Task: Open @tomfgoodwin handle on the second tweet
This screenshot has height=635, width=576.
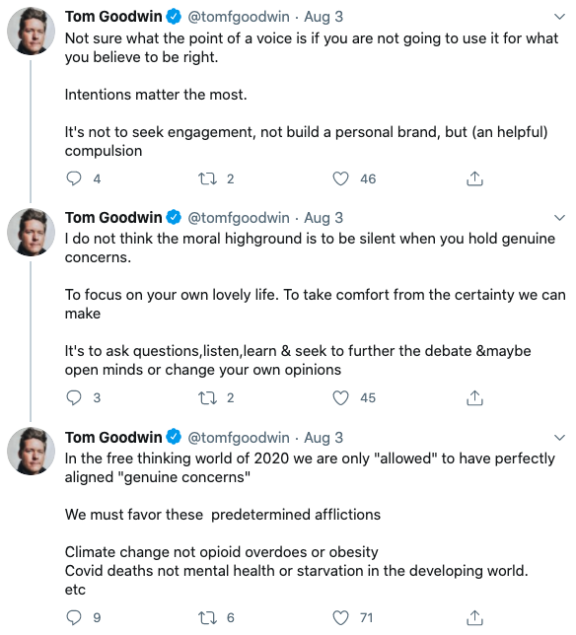Action: [239, 218]
